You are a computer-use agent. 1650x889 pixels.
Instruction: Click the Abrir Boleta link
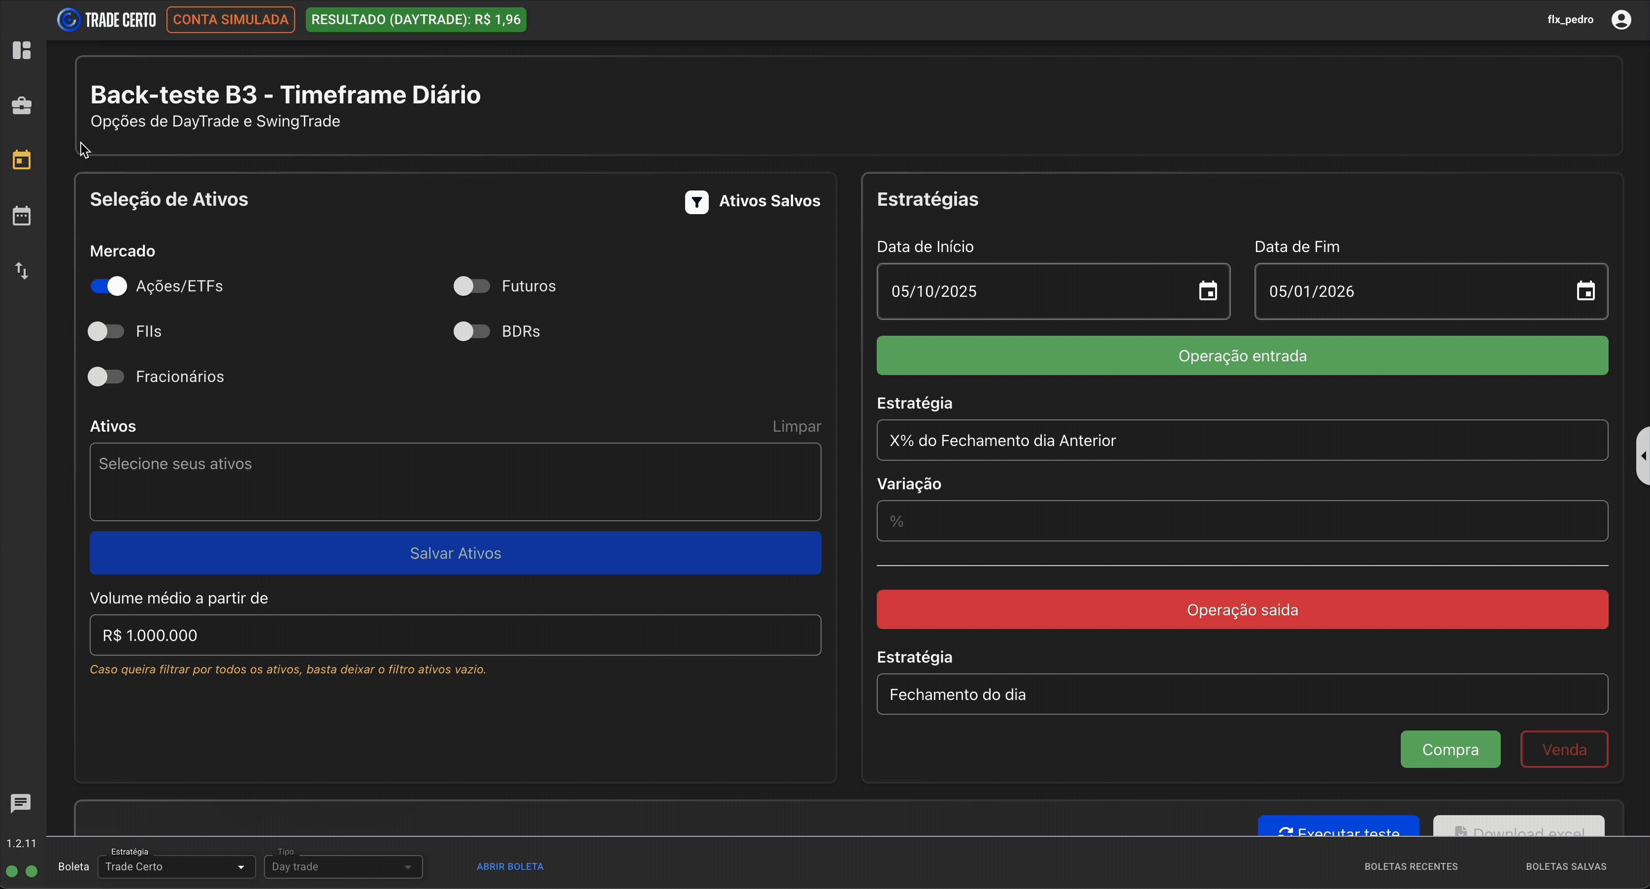click(x=510, y=866)
